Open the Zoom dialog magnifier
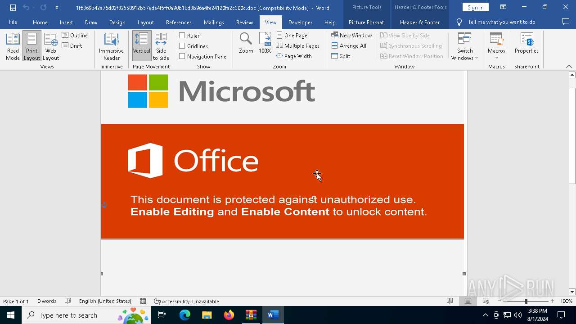 coord(246,44)
